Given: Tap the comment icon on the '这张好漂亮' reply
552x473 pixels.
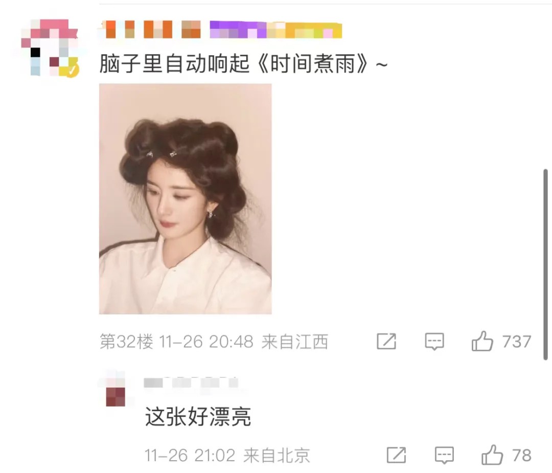Looking at the screenshot, I should (x=444, y=455).
